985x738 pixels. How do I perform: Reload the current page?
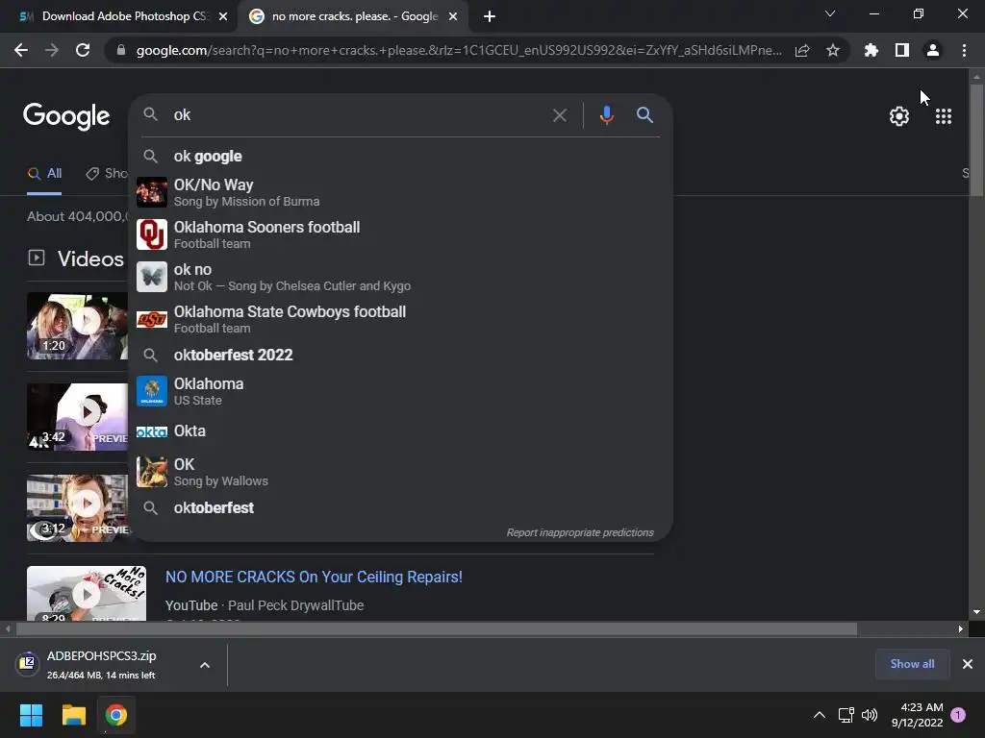[83, 50]
